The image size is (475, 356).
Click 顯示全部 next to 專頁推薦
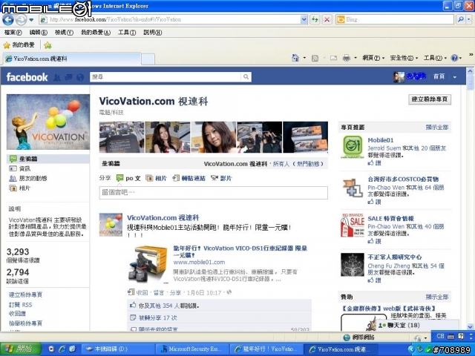[437, 128]
